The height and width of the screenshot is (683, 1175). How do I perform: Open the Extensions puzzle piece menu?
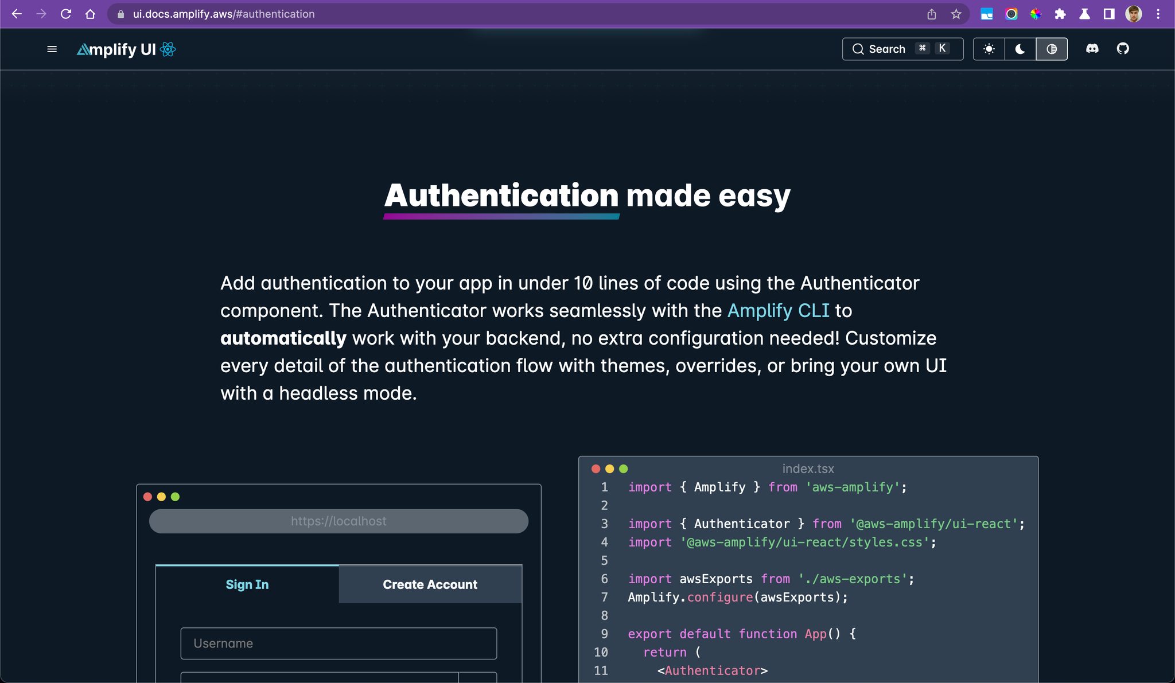click(x=1060, y=14)
